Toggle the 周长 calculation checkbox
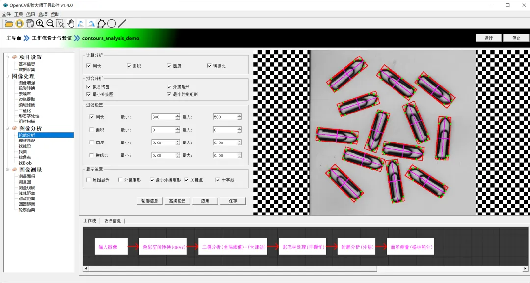 (88, 66)
